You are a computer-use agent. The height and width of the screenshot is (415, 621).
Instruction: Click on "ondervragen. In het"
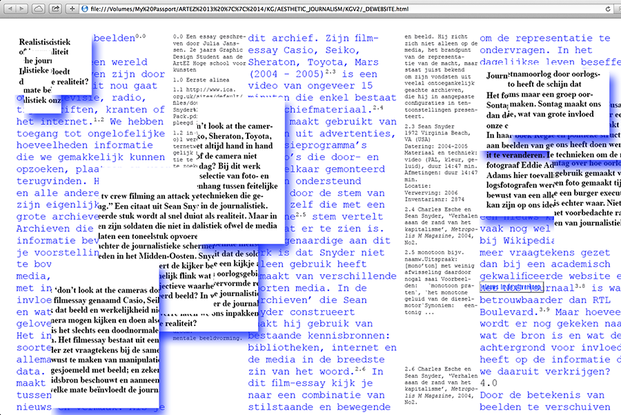click(x=536, y=50)
